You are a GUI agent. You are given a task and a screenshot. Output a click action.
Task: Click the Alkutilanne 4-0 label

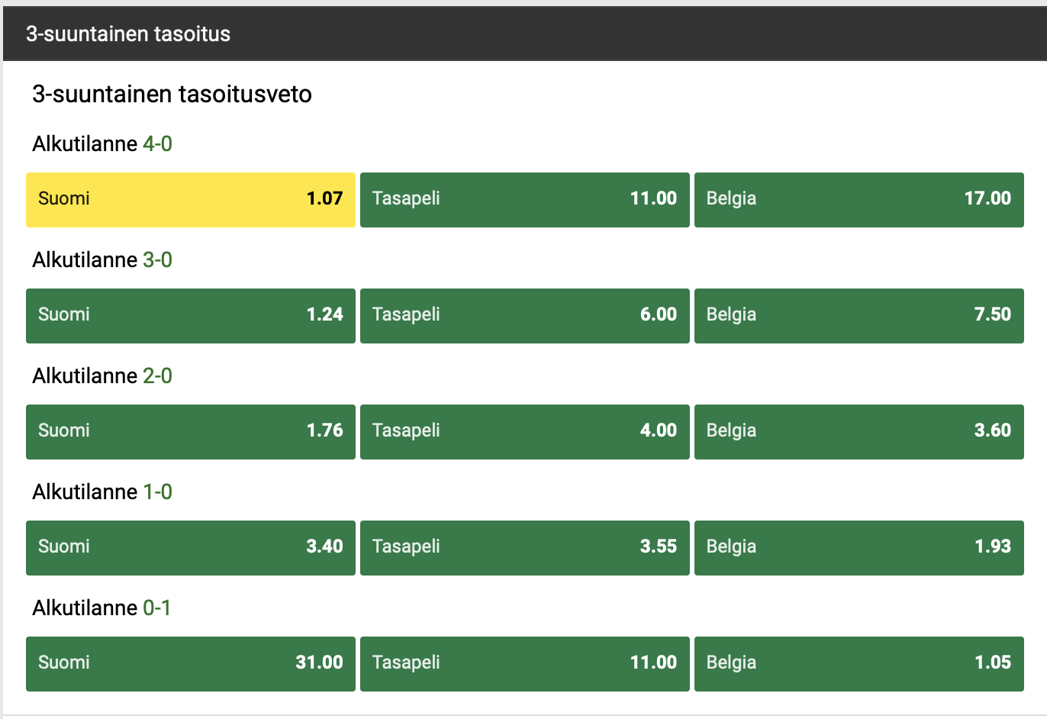(x=102, y=143)
